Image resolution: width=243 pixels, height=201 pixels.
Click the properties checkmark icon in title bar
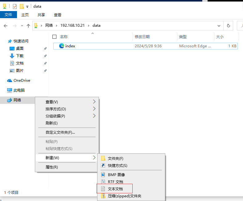(15, 6)
